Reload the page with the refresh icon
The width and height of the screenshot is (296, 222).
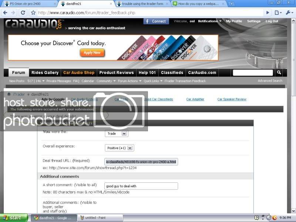tap(23, 13)
